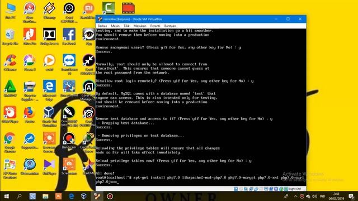Open the Tilik menu
The width and height of the screenshot is (358, 201).
126,26
